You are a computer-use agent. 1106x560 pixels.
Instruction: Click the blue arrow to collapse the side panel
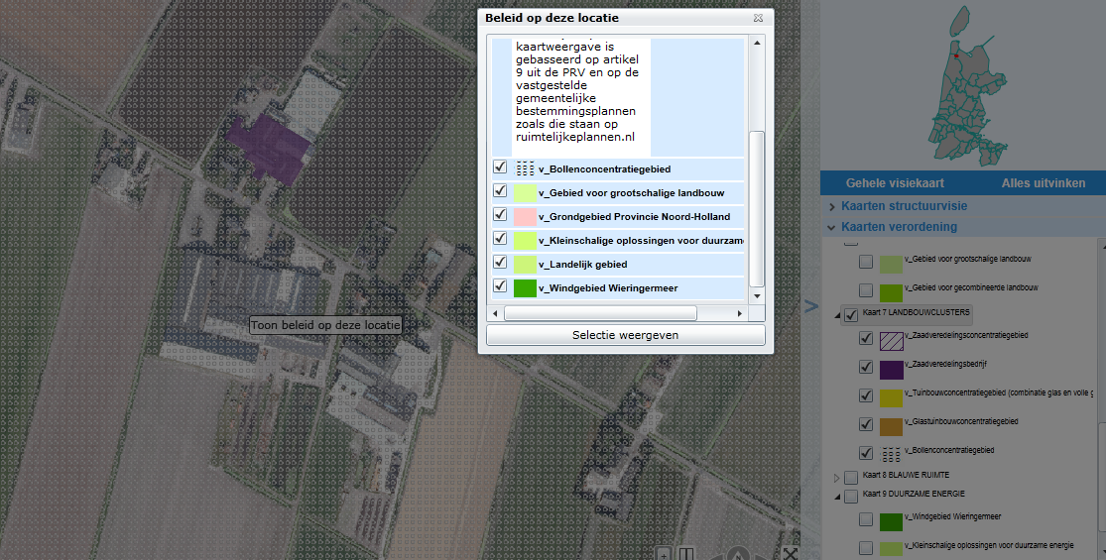[811, 306]
